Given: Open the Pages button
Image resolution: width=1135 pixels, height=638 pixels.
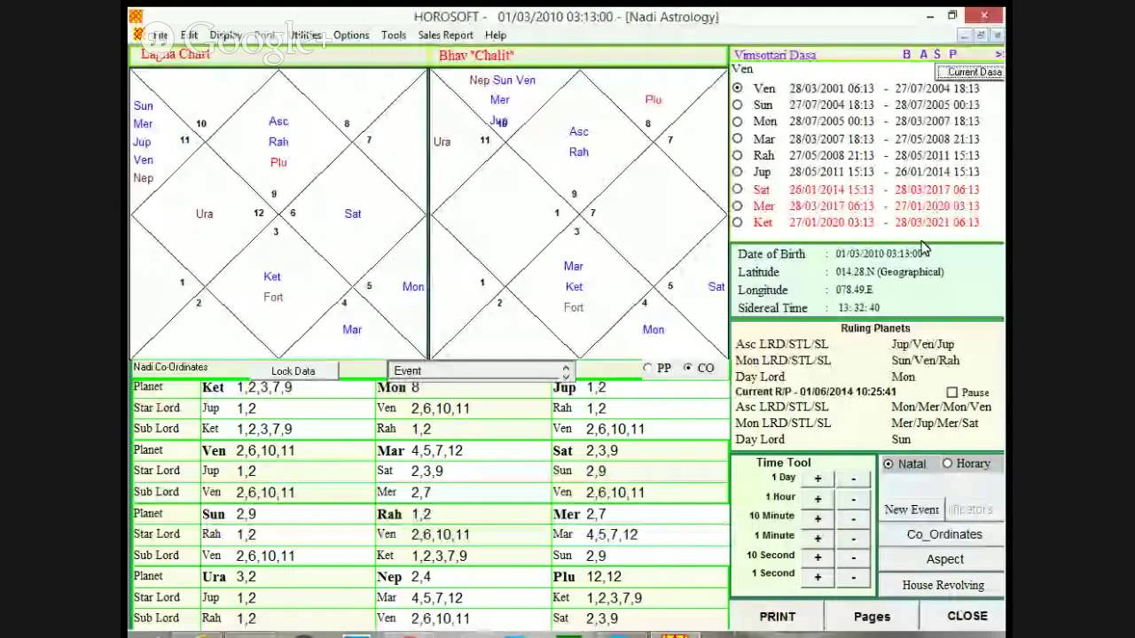Looking at the screenshot, I should click(x=872, y=617).
